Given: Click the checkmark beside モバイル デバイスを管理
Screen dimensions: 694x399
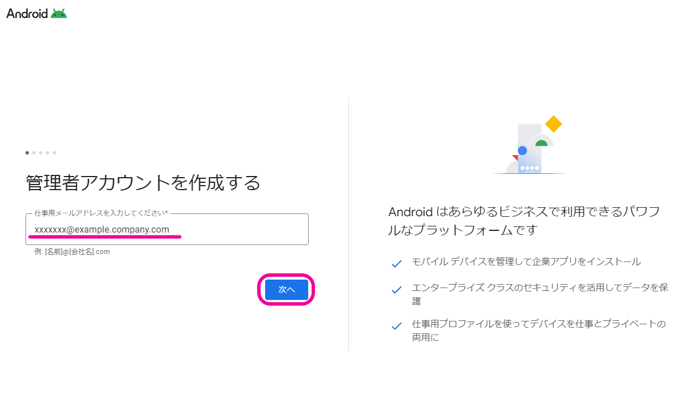Looking at the screenshot, I should pyautogui.click(x=397, y=264).
